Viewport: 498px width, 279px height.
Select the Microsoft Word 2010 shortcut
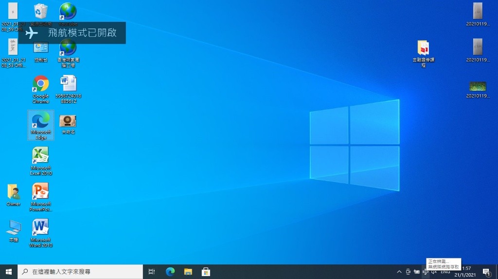pyautogui.click(x=41, y=233)
